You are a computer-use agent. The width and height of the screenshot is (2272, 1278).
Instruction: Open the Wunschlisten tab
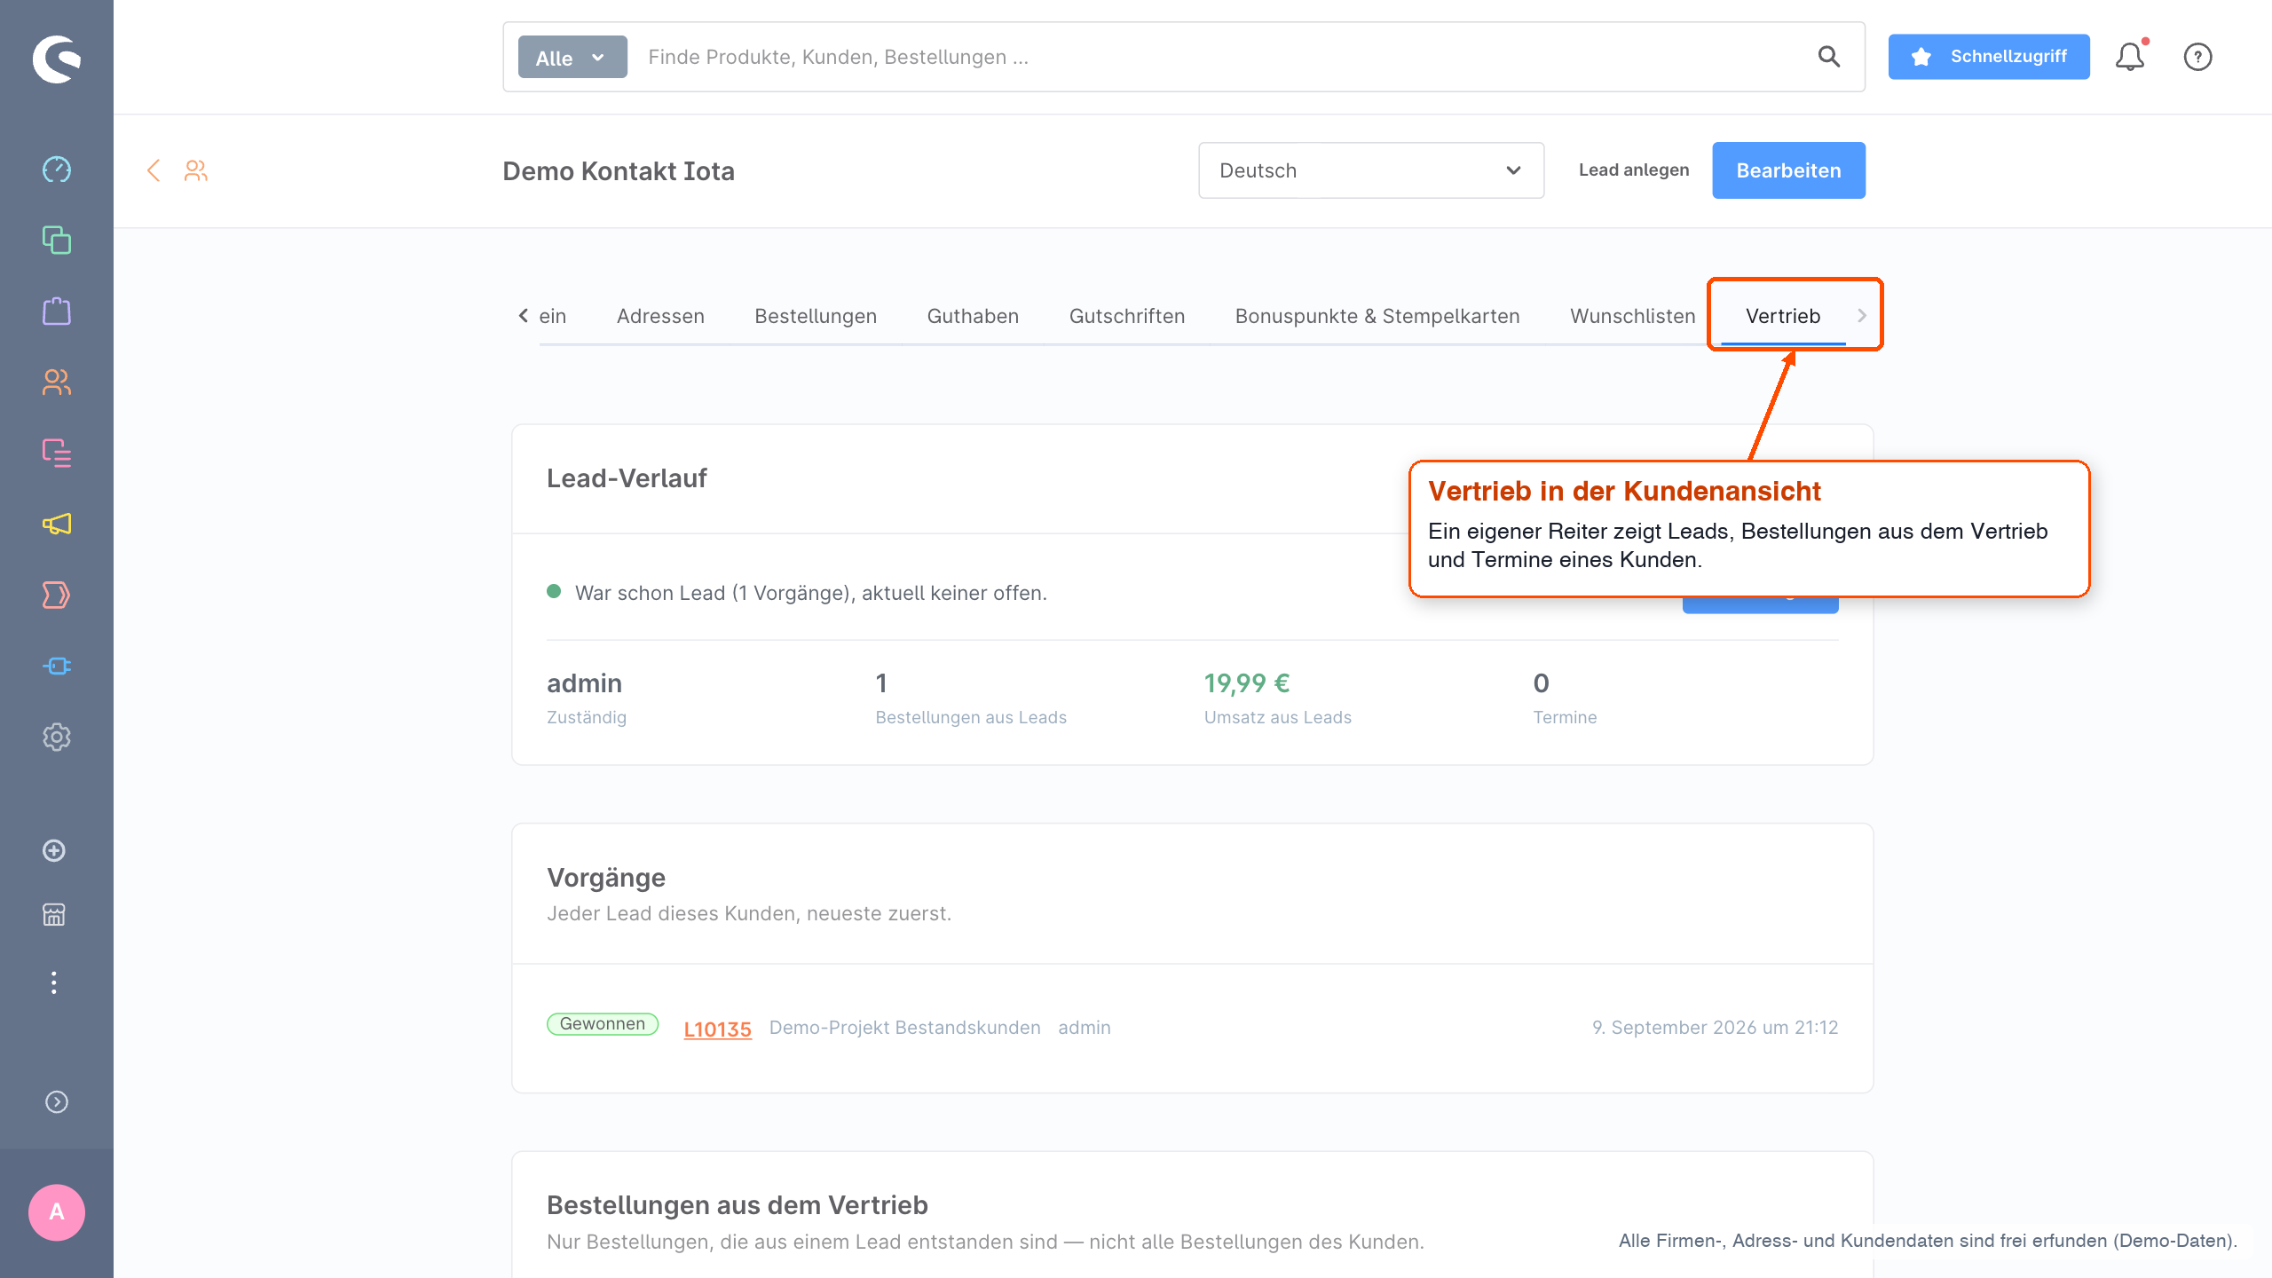point(1633,316)
